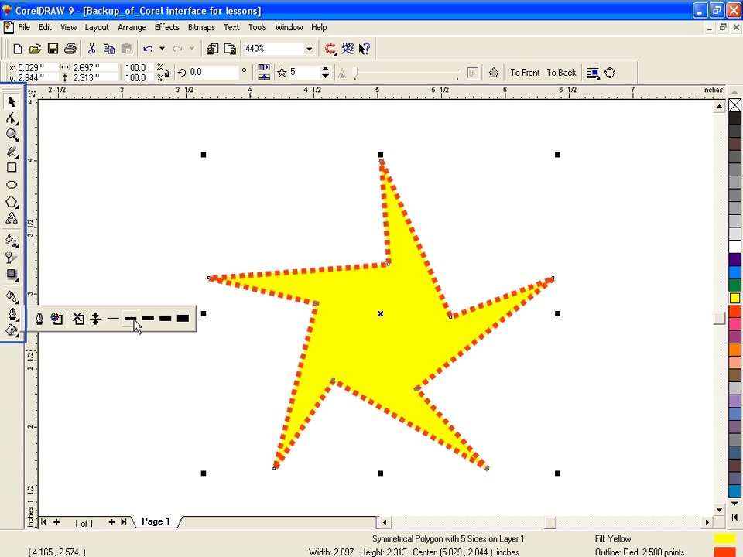743x557 pixels.
Task: Click the vertical scrollbar up arrow
Action: point(719,106)
